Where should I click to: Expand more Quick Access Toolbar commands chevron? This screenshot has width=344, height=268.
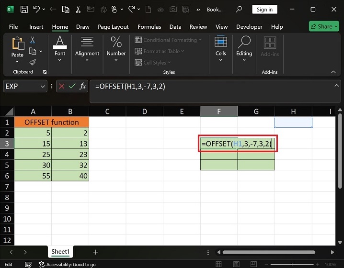pyautogui.click(x=198, y=10)
